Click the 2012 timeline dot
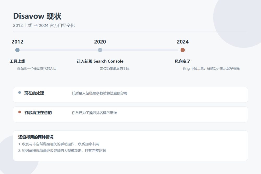 (x=17, y=50)
